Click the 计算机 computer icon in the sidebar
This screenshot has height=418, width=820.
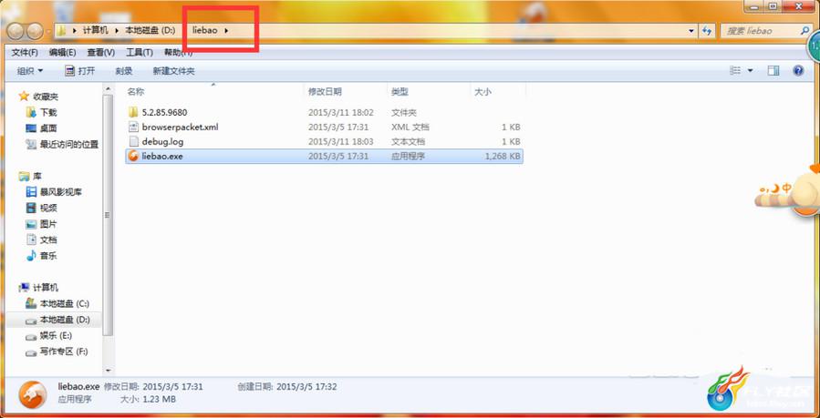(x=24, y=288)
